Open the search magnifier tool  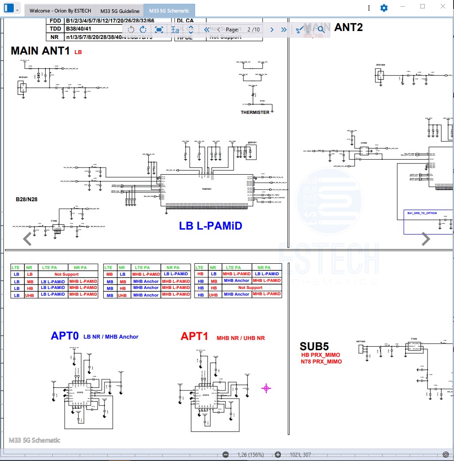coord(322,30)
